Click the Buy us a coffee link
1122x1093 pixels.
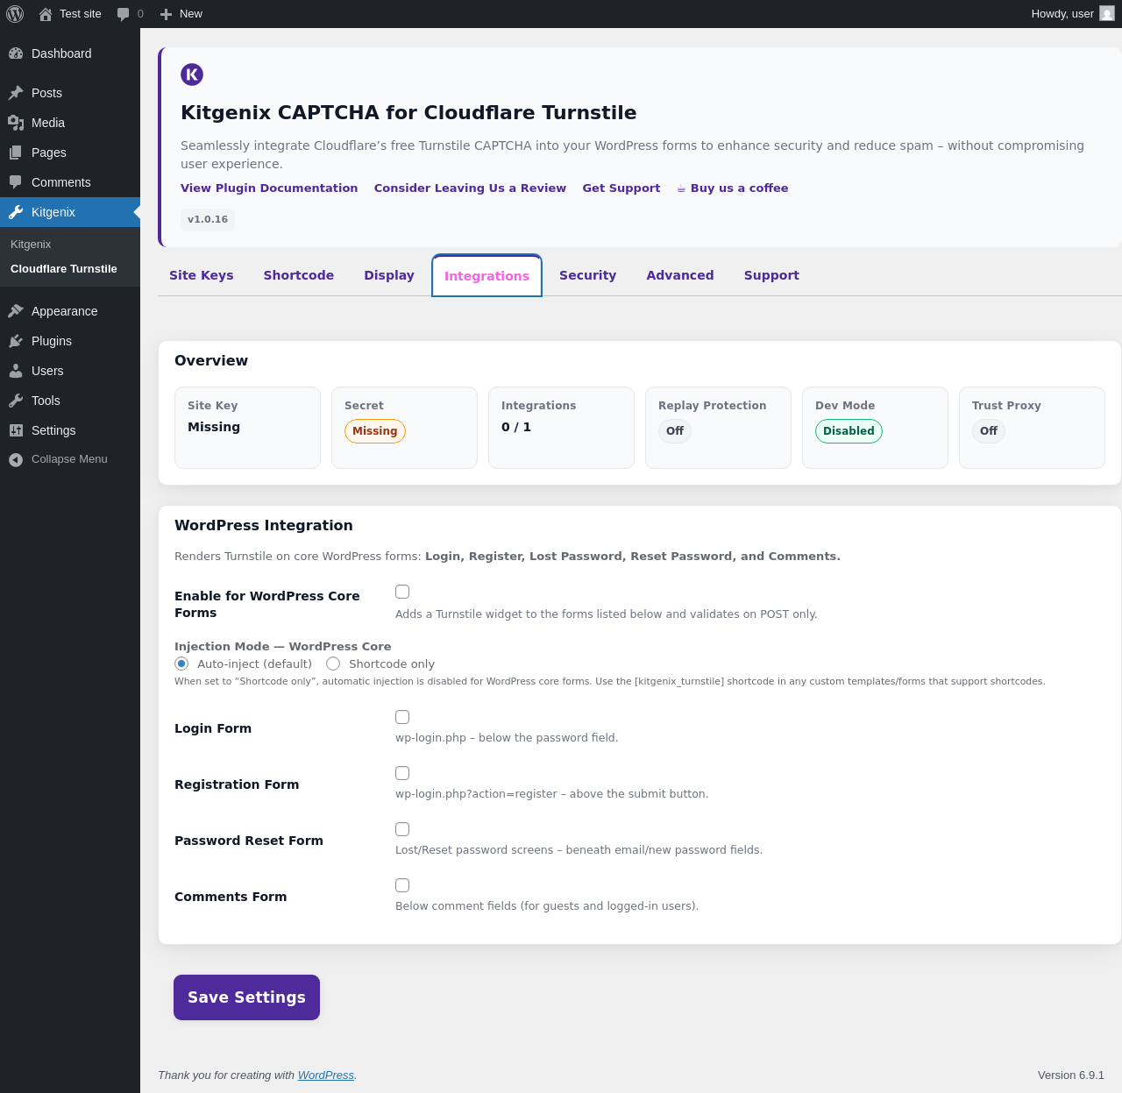738,188
